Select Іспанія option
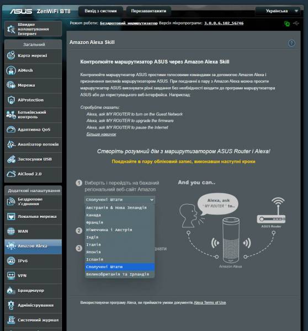The width and height of the screenshot is (308, 331). click(120, 259)
